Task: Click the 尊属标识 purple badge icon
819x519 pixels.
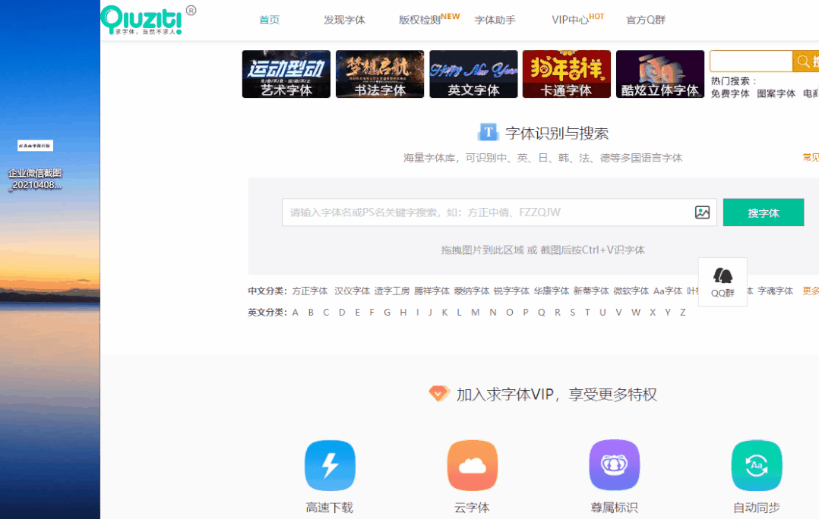Action: pos(614,465)
